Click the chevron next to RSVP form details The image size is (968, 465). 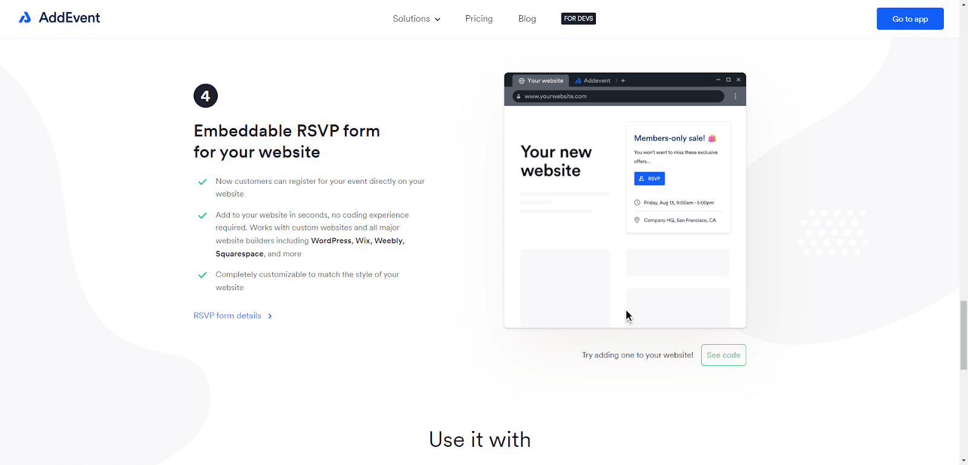pyautogui.click(x=270, y=316)
